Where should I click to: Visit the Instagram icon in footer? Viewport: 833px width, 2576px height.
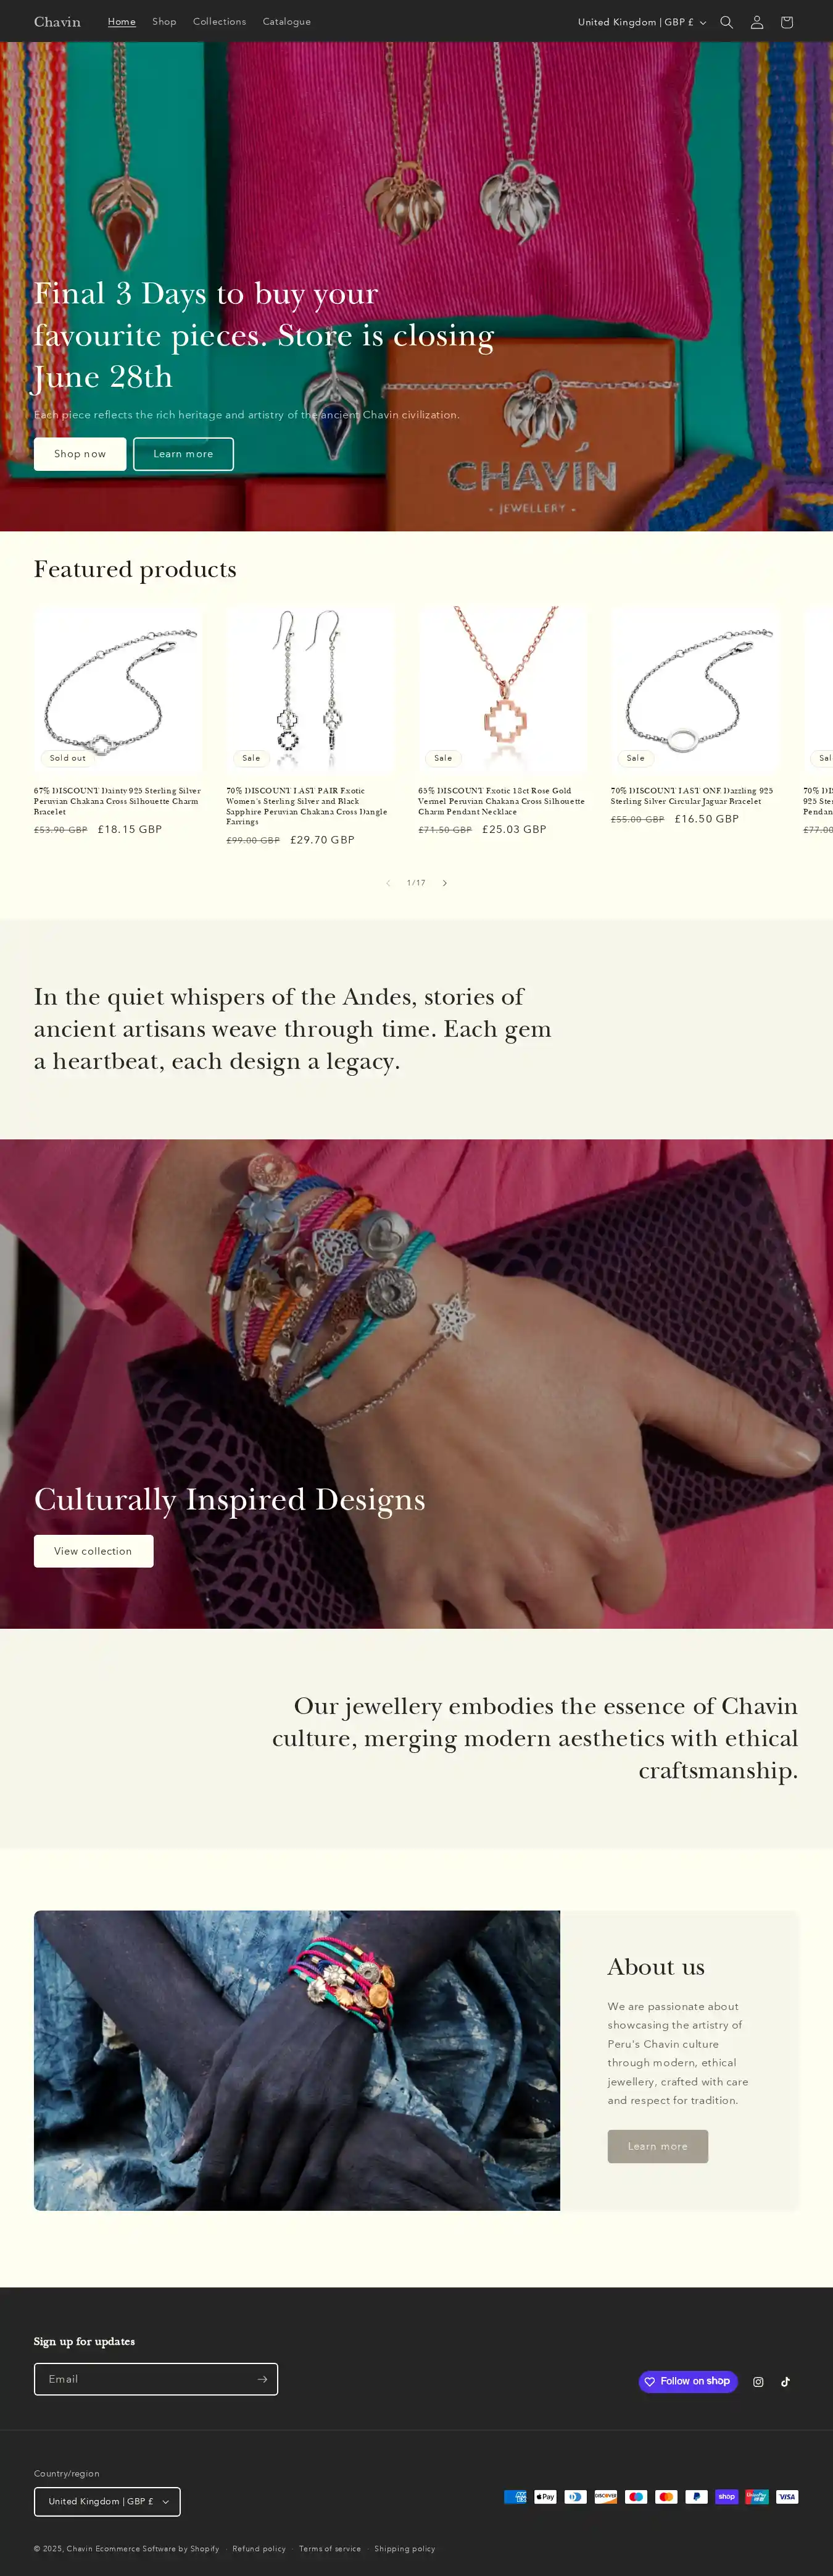[x=758, y=2382]
